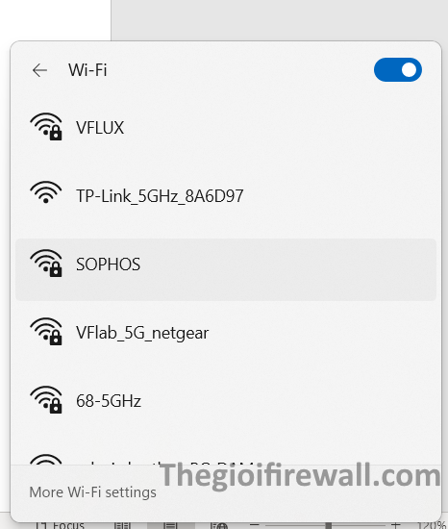Viewport: 448px width, 529px height.
Task: Click the VFlab_5G_netgear secured signal icon
Action: point(46,331)
